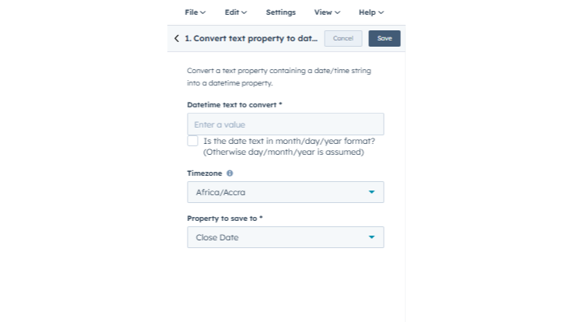Screen dimensions: 573x322
Task: Save the action with the Save button
Action: 385,38
